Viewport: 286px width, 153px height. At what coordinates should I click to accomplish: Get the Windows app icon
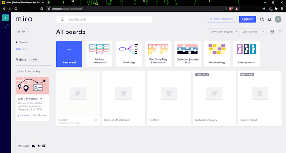[44, 146]
